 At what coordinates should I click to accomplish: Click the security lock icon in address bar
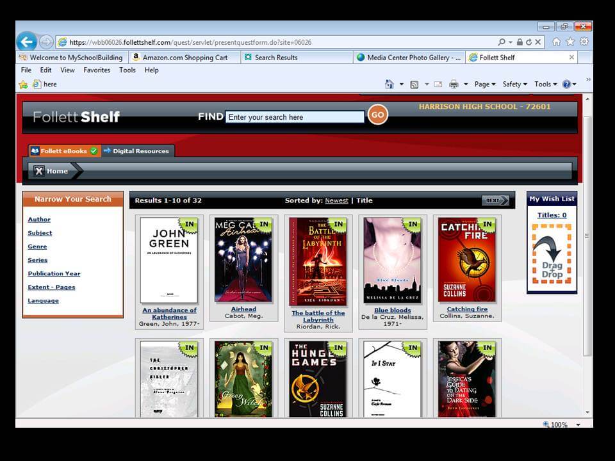pos(520,42)
